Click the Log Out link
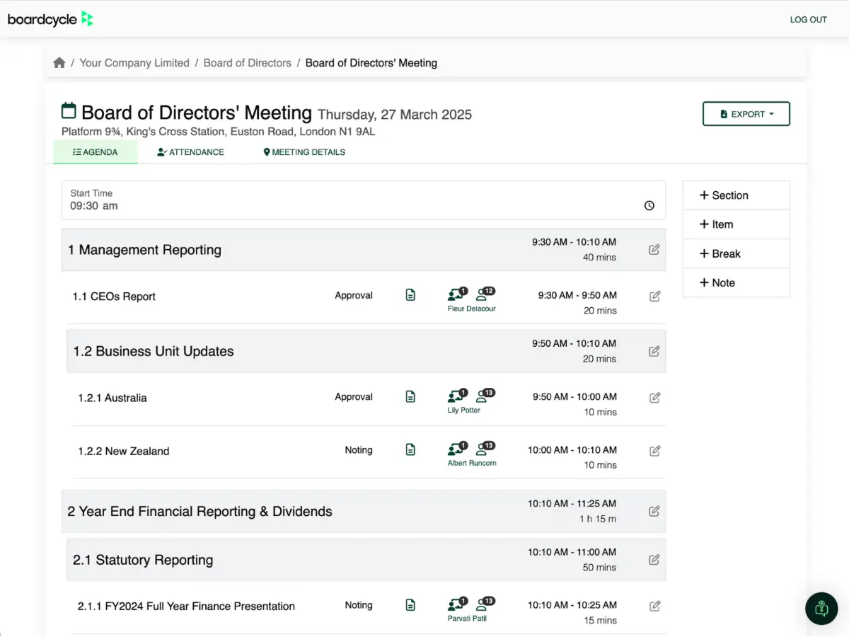The image size is (849, 637). (x=808, y=20)
